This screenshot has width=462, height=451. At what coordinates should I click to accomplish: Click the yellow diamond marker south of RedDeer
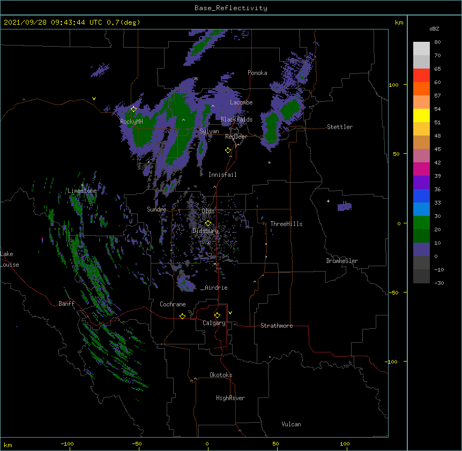coord(228,151)
